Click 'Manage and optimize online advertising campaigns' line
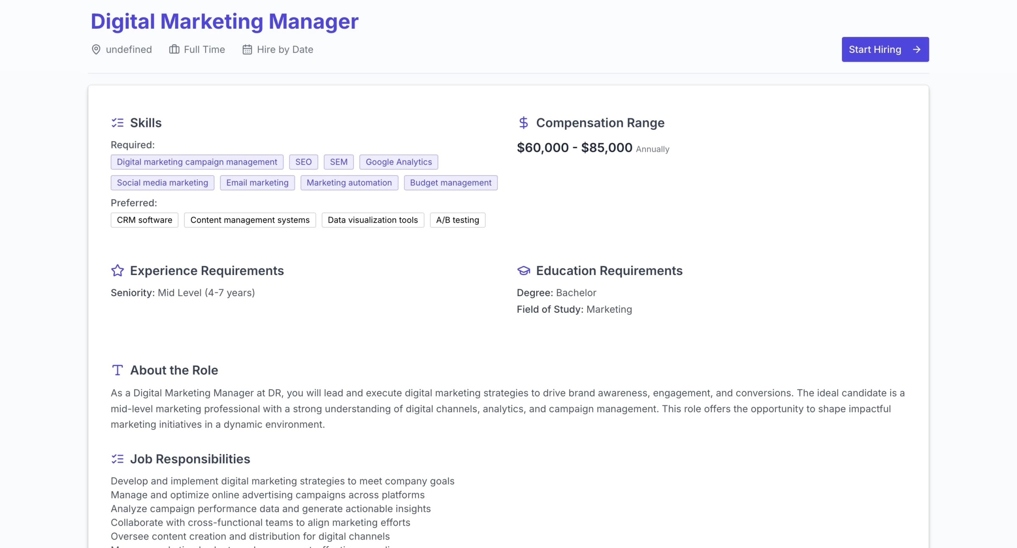Image resolution: width=1017 pixels, height=548 pixels. click(x=268, y=495)
